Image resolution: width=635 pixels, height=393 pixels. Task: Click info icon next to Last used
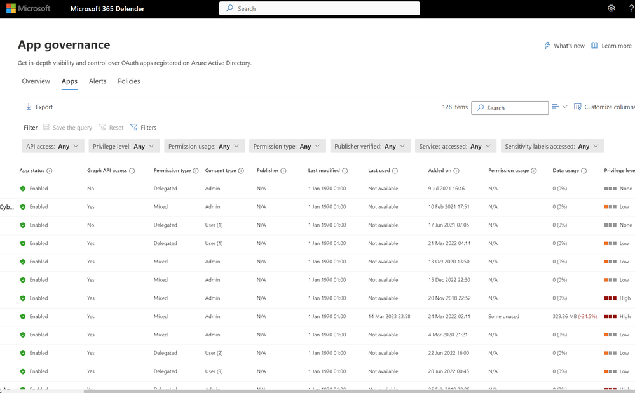(395, 171)
